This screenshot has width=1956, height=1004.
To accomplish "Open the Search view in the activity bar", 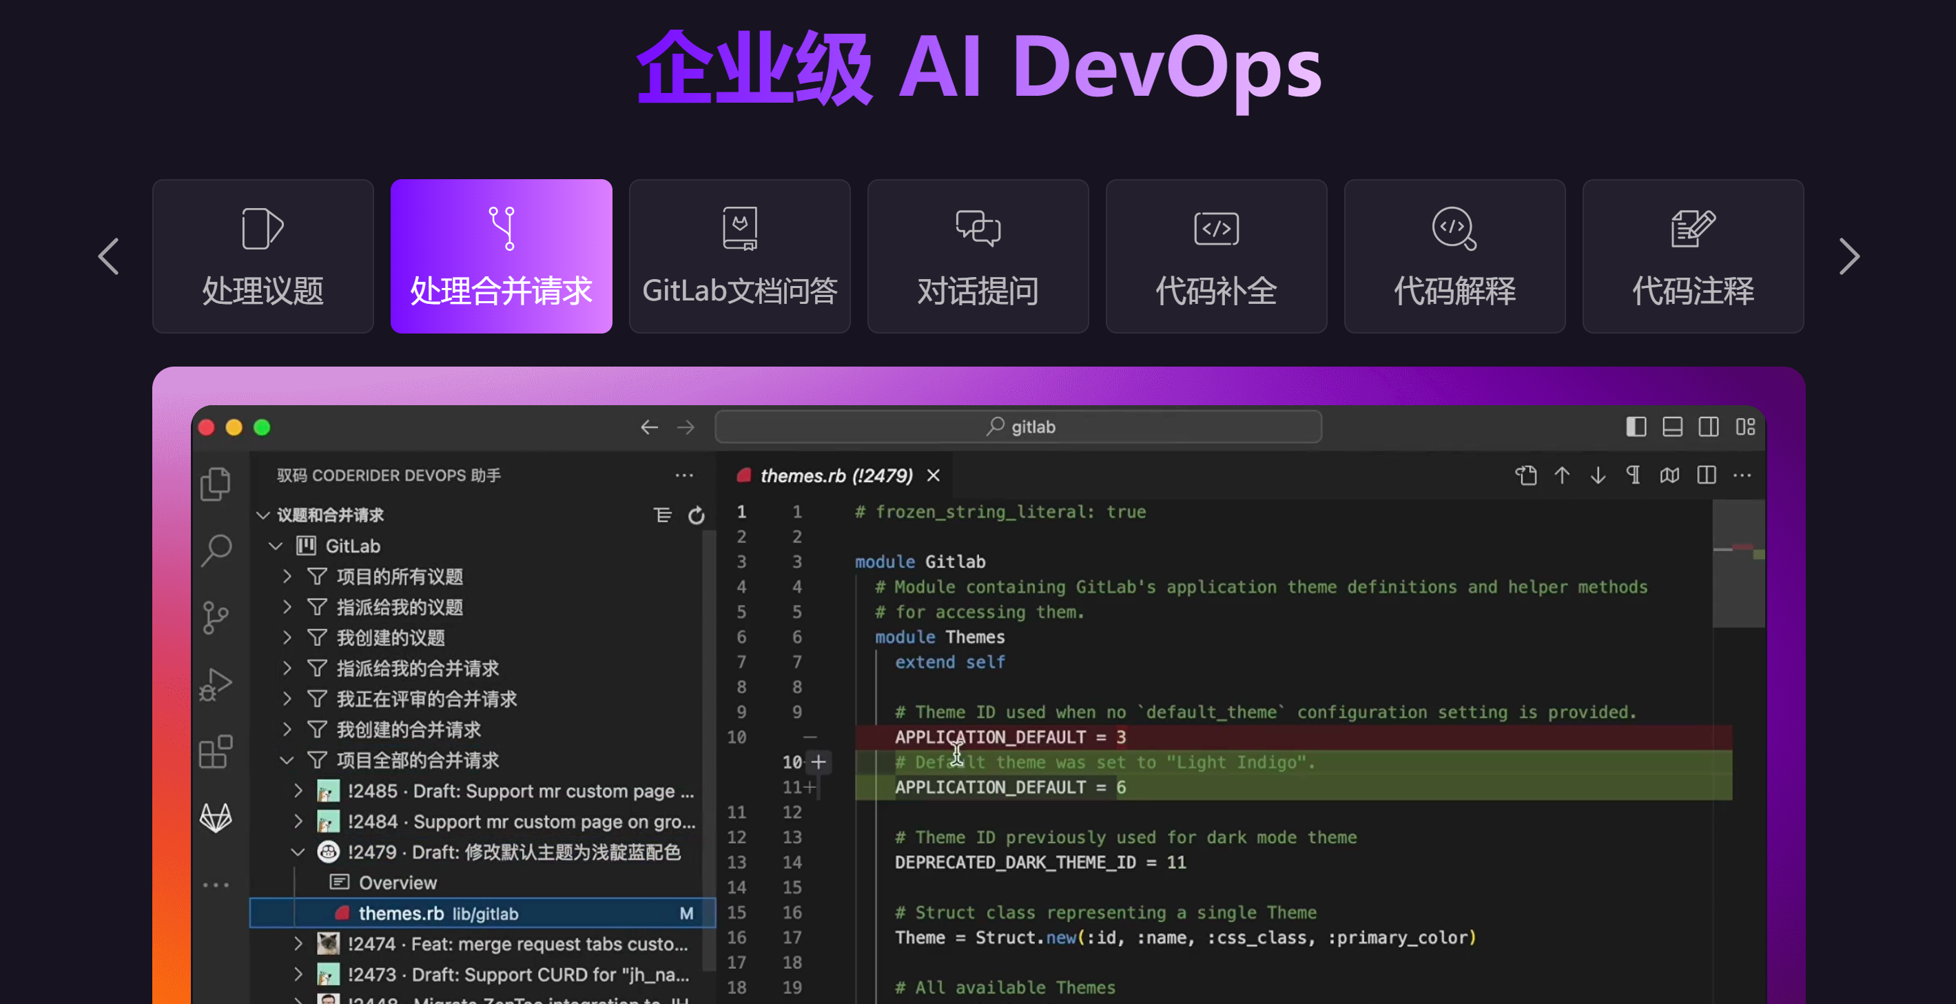I will click(x=216, y=549).
